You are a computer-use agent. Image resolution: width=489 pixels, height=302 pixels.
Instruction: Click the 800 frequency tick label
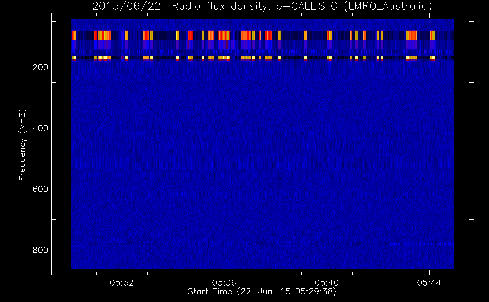tap(40, 250)
